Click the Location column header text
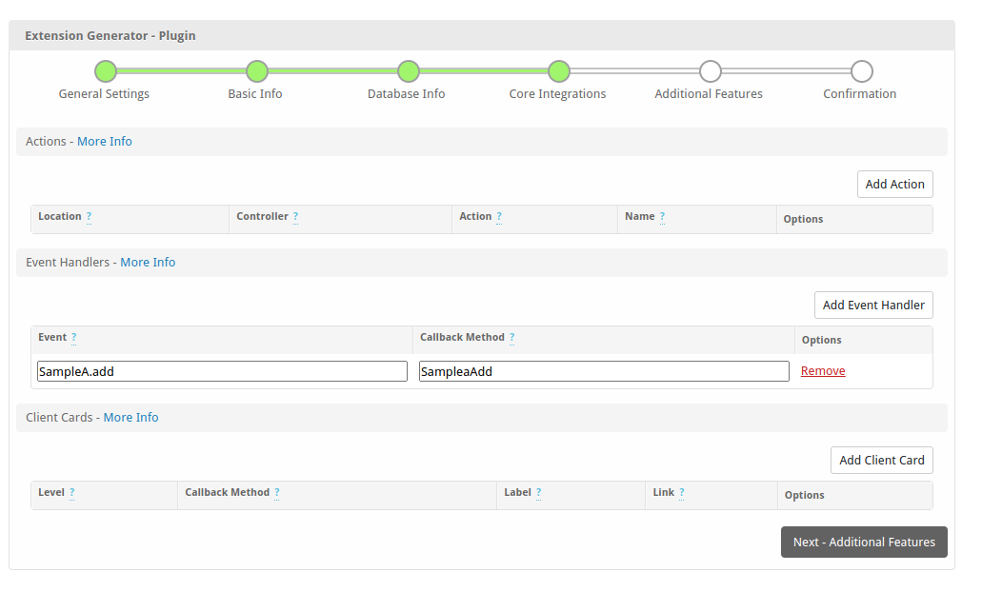 pos(59,216)
